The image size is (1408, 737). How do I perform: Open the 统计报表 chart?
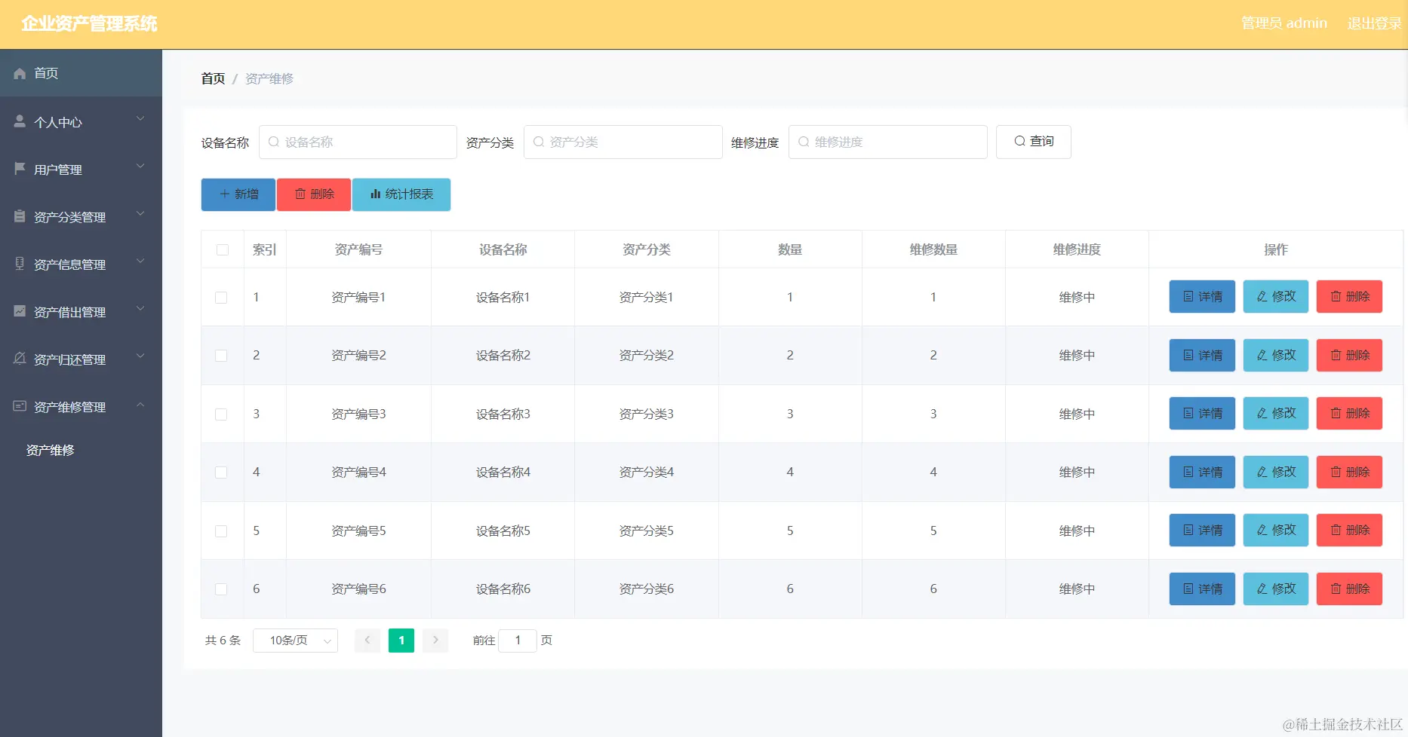click(x=401, y=194)
